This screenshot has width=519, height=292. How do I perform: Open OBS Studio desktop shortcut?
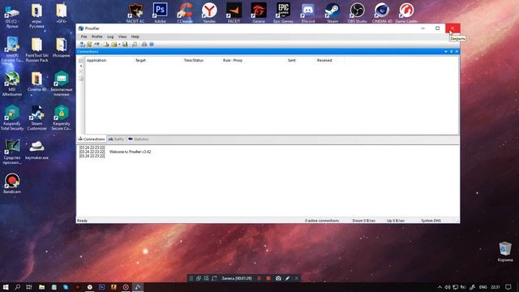(x=357, y=13)
